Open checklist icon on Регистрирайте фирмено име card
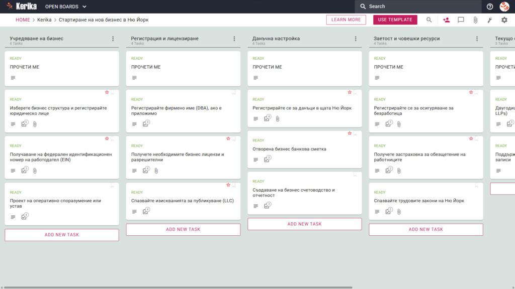Image resolution: width=515 pixels, height=289 pixels. (146, 123)
